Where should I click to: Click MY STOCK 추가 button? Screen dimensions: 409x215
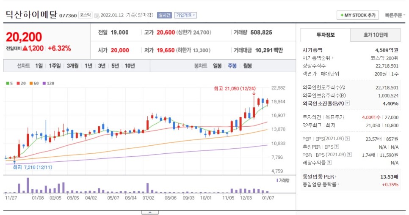(x=357, y=15)
